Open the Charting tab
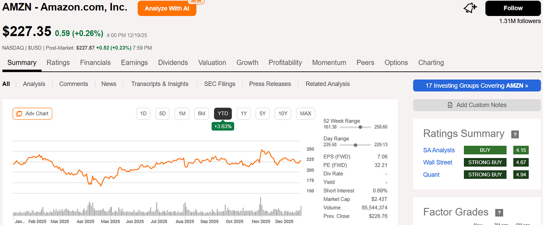This screenshot has width=543, height=225. (x=431, y=62)
